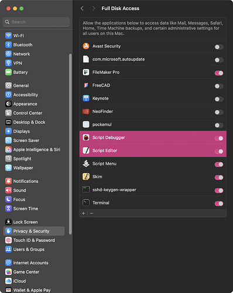
Task: Open Displays sun icon
Action: pos(8,131)
